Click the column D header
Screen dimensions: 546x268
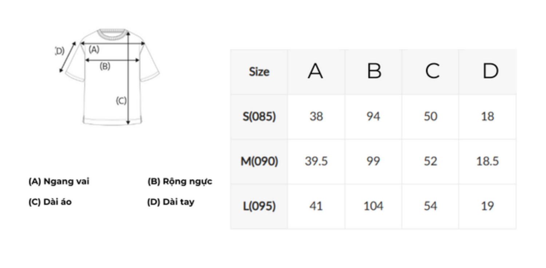490,71
